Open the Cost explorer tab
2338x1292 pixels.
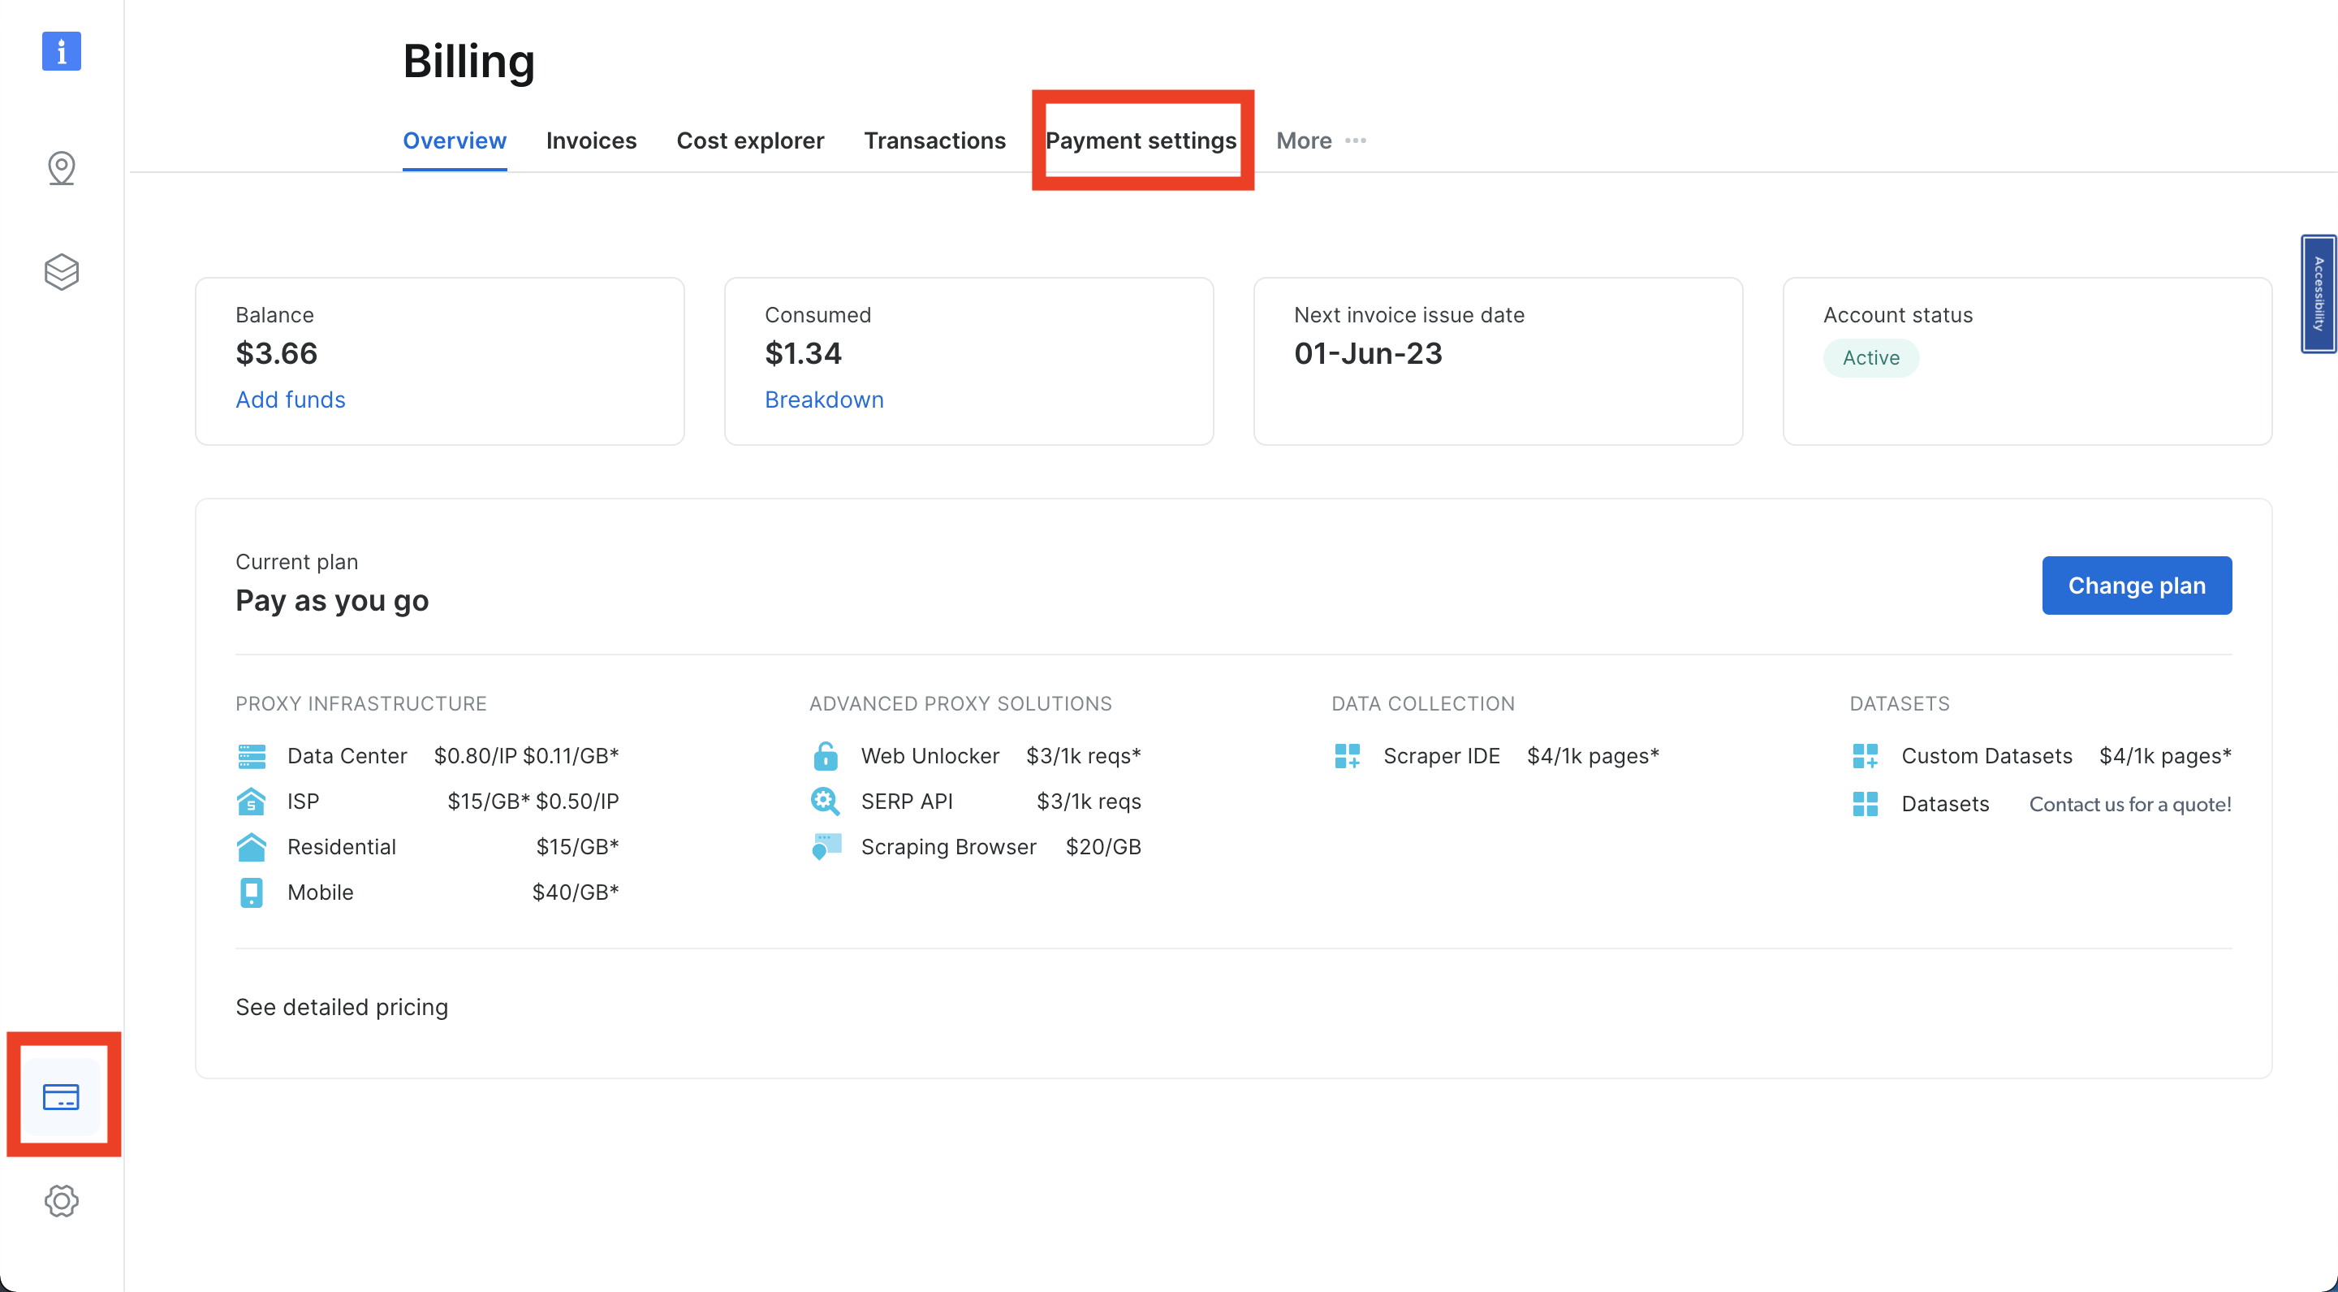click(751, 140)
